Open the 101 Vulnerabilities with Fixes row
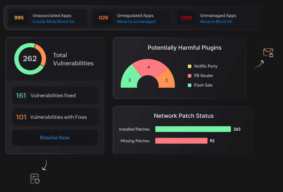Screen dimensions: 283x192 55,117
